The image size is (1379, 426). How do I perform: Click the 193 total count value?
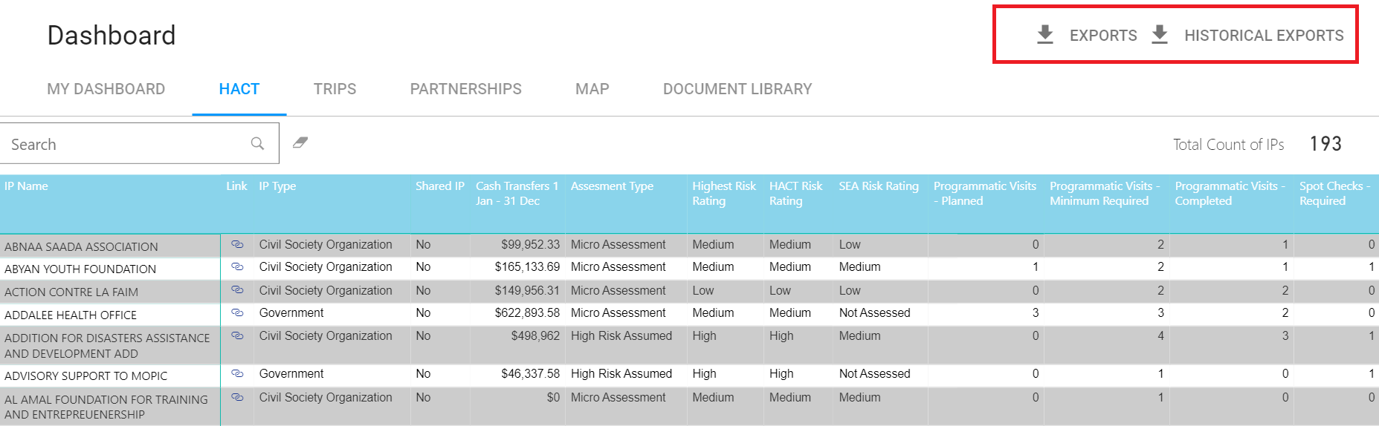[1325, 143]
